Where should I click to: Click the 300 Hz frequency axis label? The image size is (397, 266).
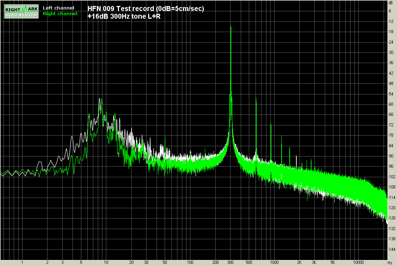coord(231,262)
